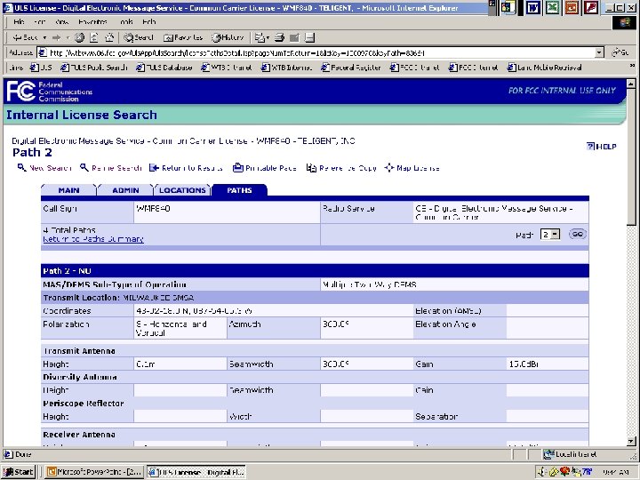This screenshot has width=640, height=480.
Task: Click the browser Back button
Action: pos(24,37)
